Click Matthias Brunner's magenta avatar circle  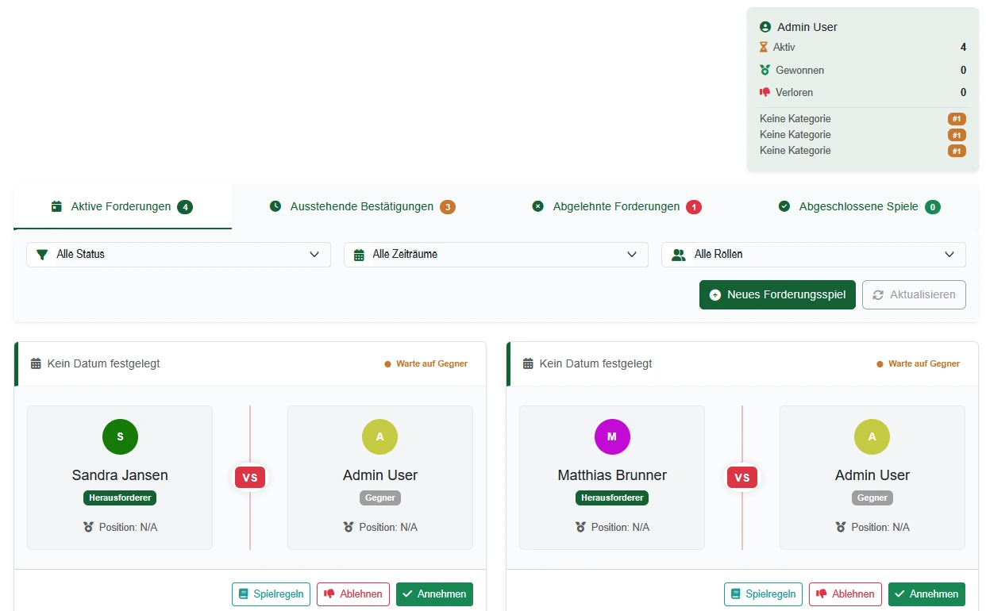(612, 436)
